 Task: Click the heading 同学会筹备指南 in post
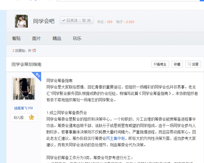pos(60,81)
